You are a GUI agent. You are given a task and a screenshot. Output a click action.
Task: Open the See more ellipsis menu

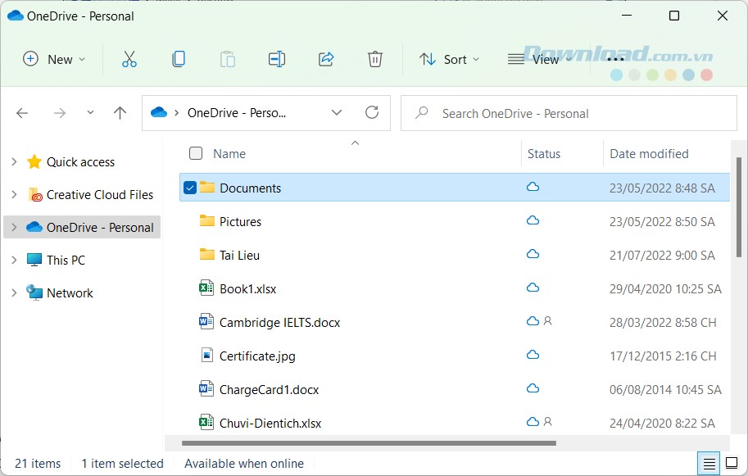click(617, 58)
